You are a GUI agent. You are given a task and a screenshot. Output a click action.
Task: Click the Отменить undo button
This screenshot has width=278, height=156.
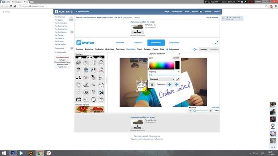coord(204,49)
